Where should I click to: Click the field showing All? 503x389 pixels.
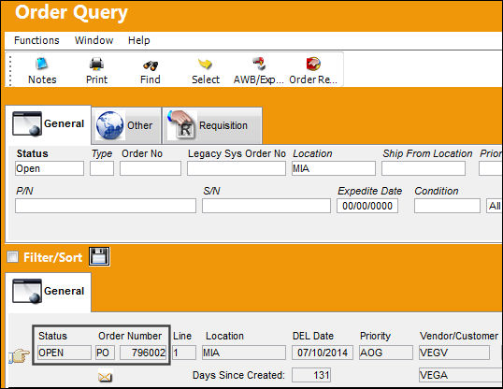pyautogui.click(x=495, y=206)
